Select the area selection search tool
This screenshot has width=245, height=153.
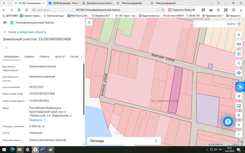point(239,54)
